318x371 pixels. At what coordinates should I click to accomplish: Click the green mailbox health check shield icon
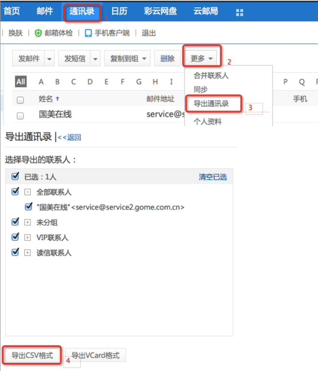pyautogui.click(x=38, y=33)
